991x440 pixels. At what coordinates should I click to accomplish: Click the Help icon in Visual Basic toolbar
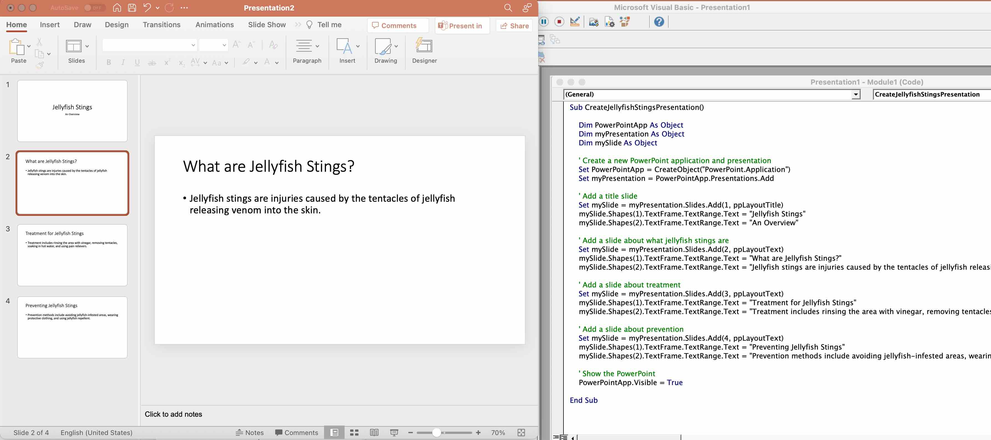(659, 22)
